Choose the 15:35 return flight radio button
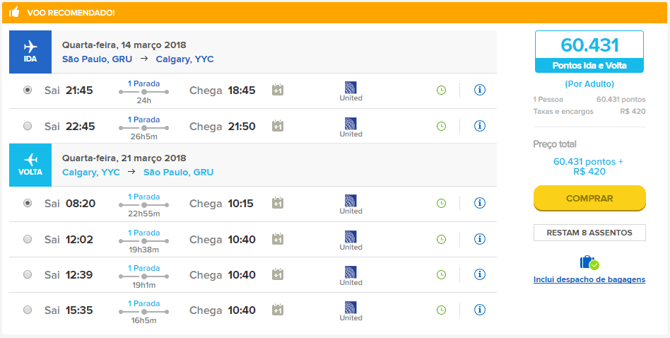This screenshot has height=338, width=670. tap(28, 310)
